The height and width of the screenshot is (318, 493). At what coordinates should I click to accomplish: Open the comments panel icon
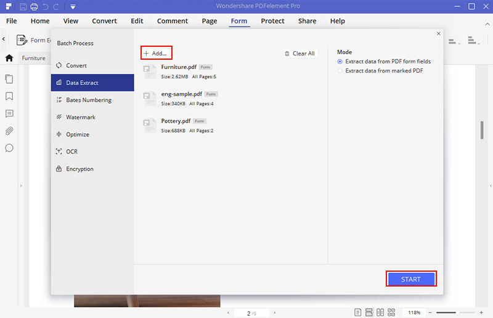tap(9, 113)
